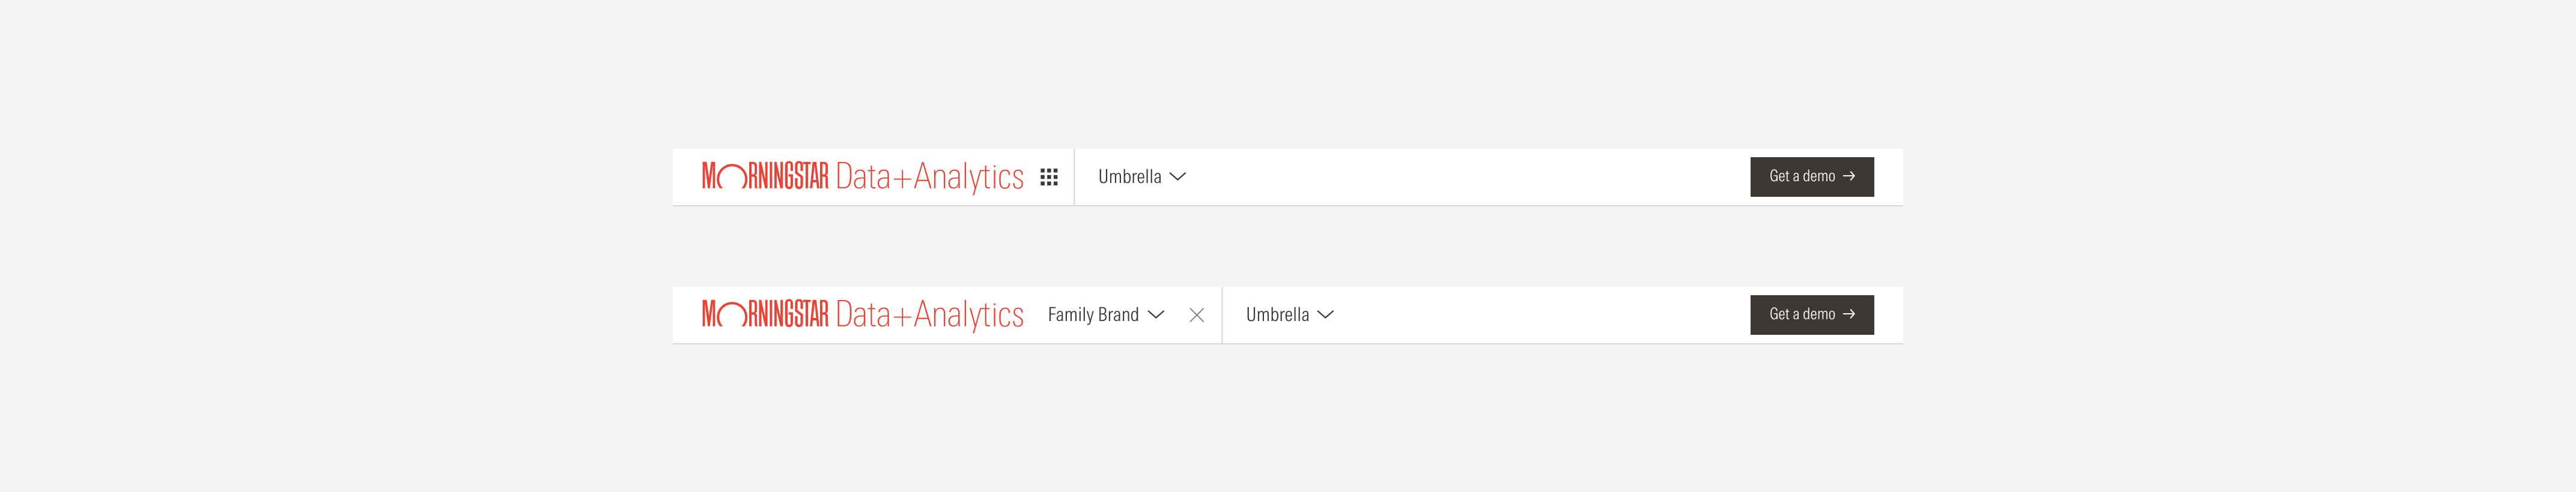The width and height of the screenshot is (2576, 492).
Task: Click Data+Analytics text beside Family Brand
Action: pyautogui.click(x=929, y=314)
